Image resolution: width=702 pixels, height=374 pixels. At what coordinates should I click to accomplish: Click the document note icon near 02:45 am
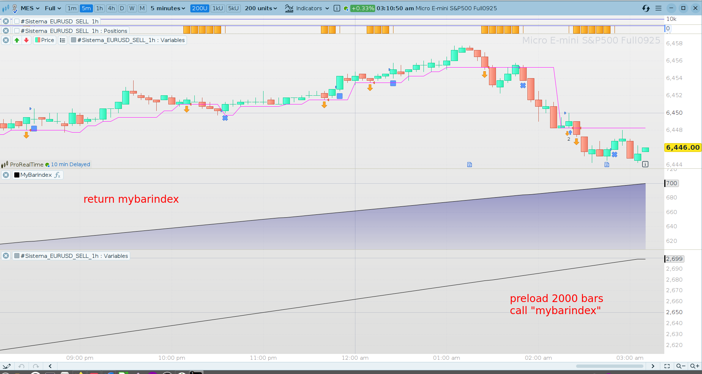click(x=607, y=165)
